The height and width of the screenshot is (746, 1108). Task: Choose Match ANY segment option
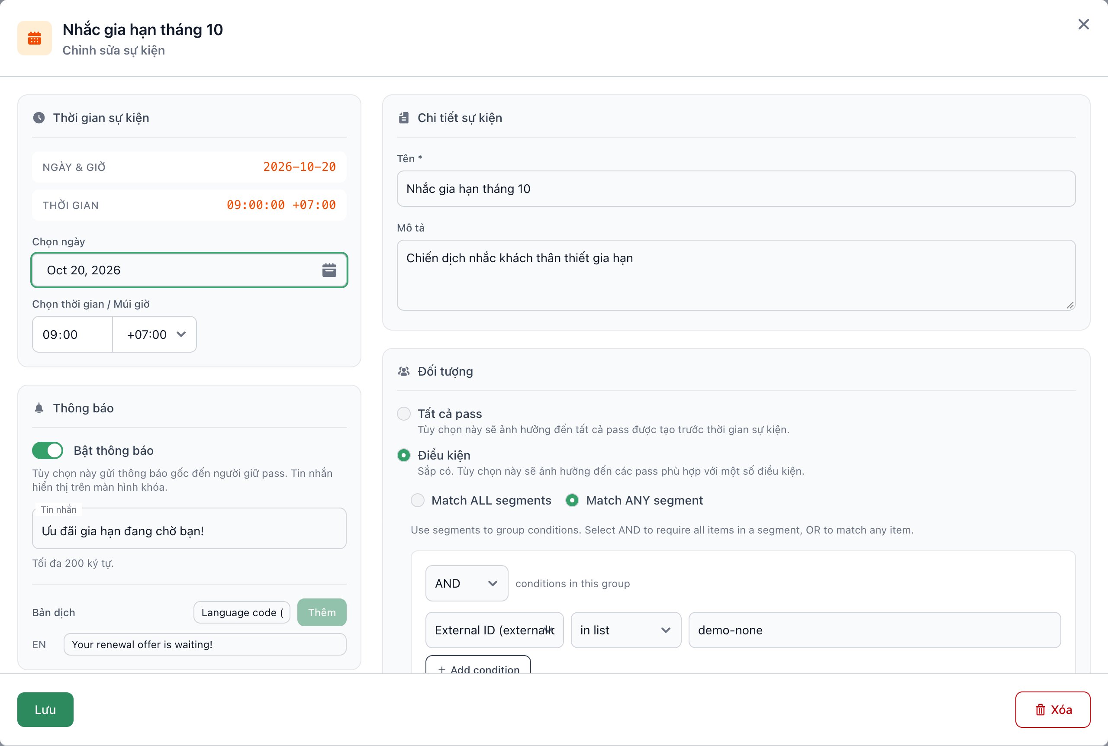[572, 501]
